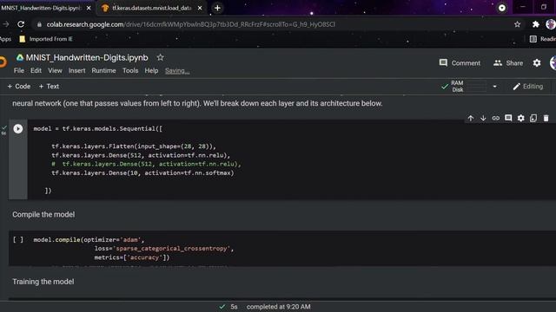Expand the RAM Disk connection dropdown
Image resolution: width=556 pixels, height=312 pixels.
tap(494, 87)
